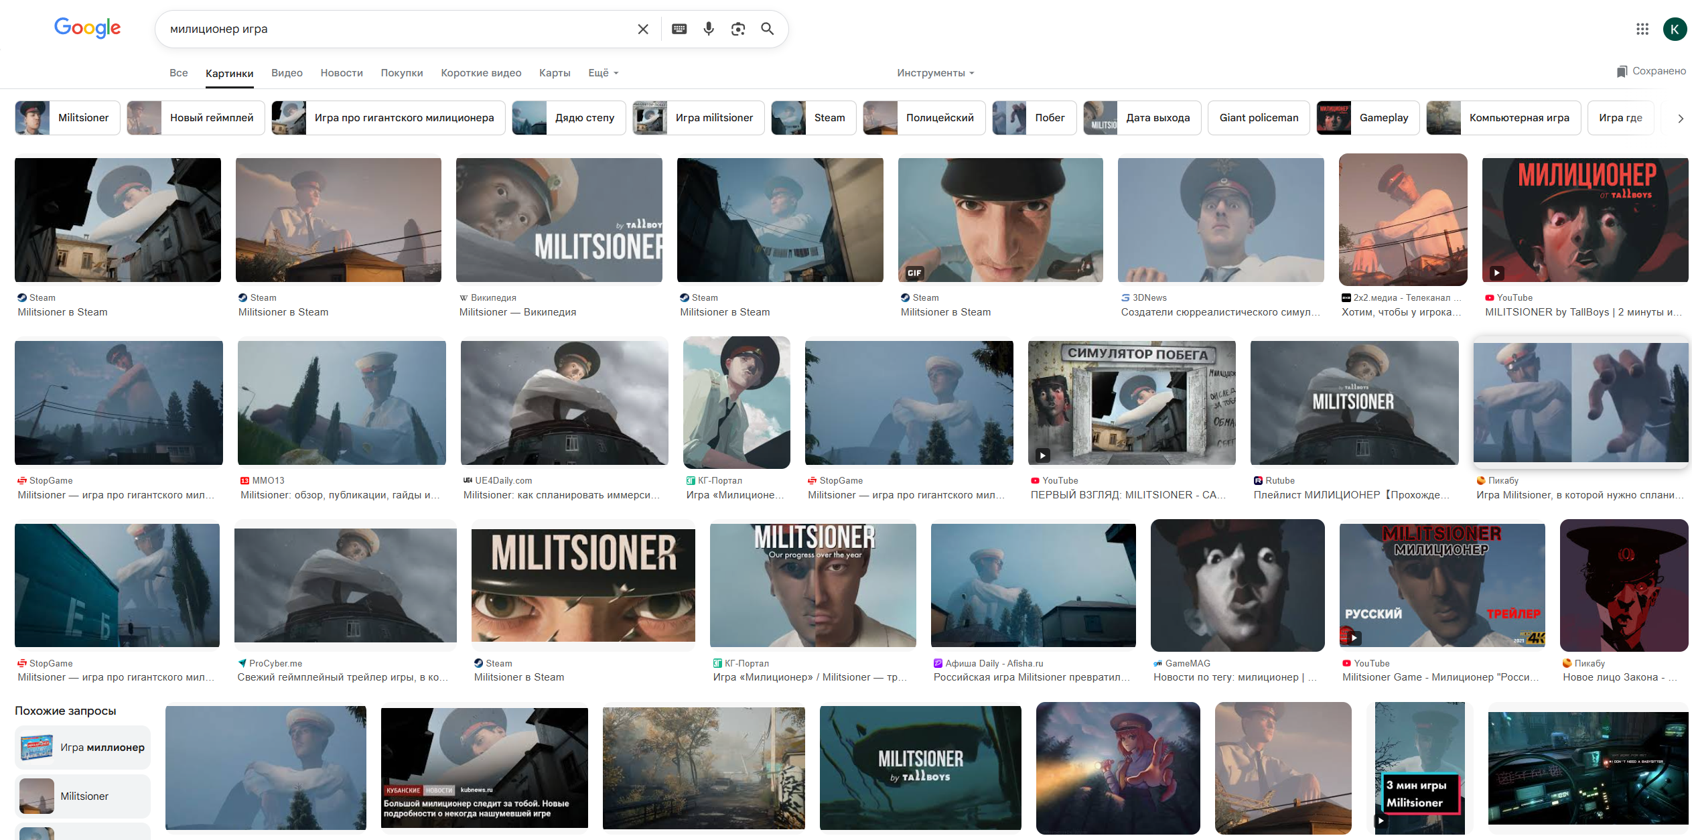
Task: Select the Новый геймплей filter chip
Action: click(196, 118)
